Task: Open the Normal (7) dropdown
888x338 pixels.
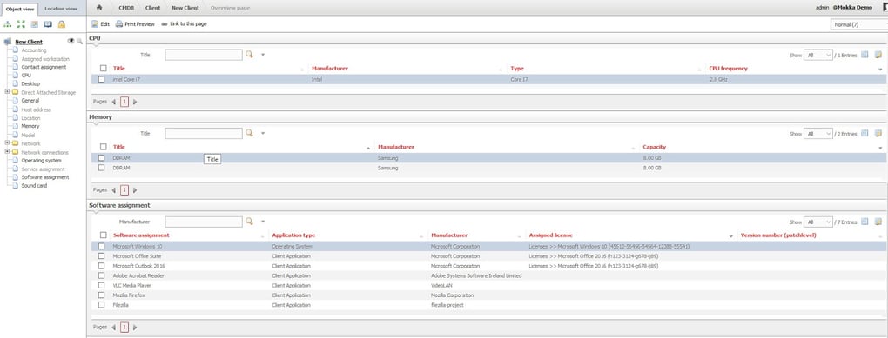Action: point(859,25)
